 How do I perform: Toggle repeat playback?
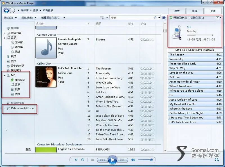[83, 160]
